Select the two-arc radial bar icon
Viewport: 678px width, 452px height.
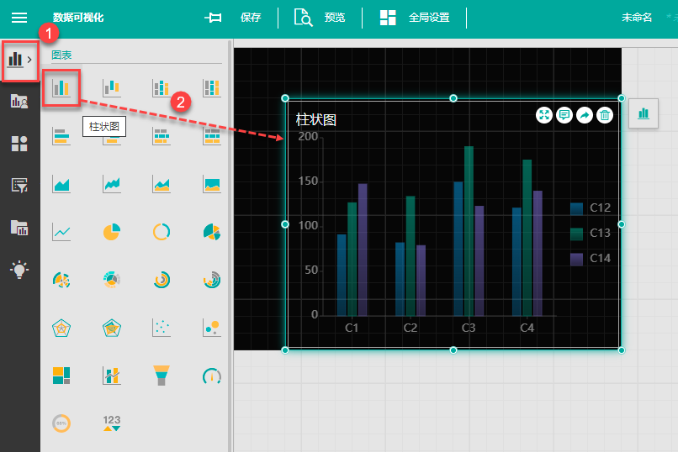pyautogui.click(x=162, y=280)
